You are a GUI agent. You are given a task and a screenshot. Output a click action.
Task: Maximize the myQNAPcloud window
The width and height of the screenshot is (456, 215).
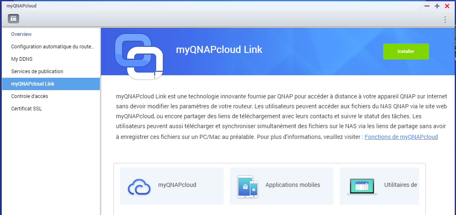(x=437, y=6)
